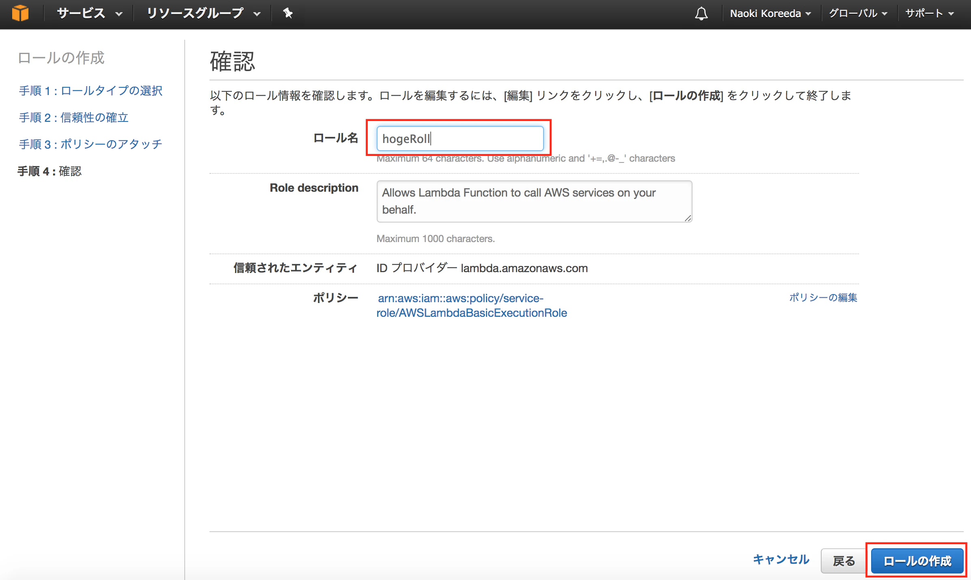Open the サポート menu
The image size is (971, 580).
pyautogui.click(x=929, y=13)
